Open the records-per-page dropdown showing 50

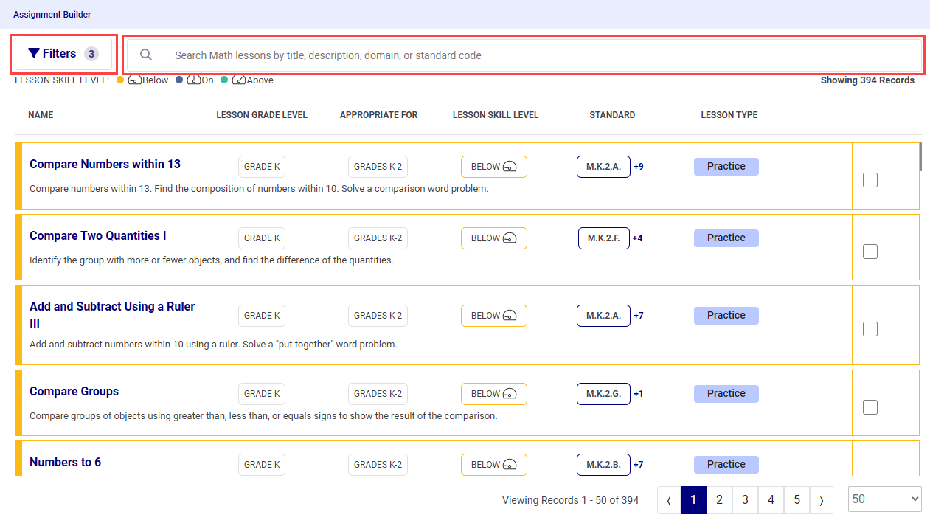884,499
